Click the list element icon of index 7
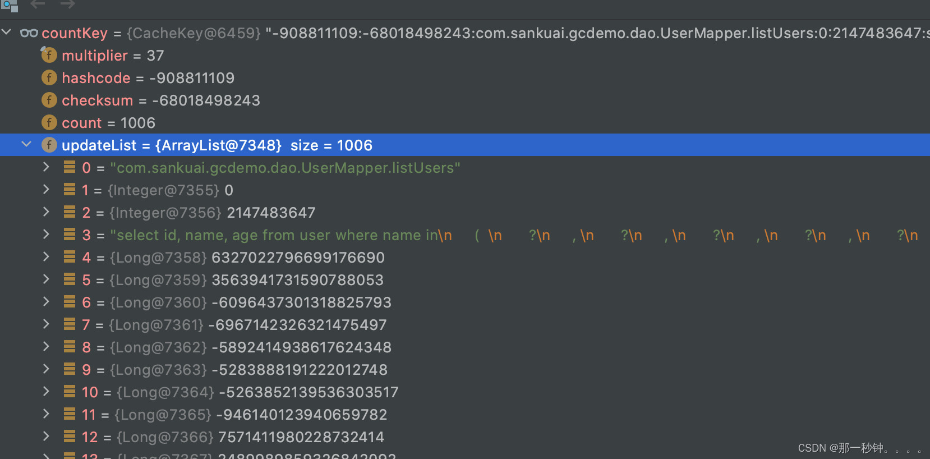 70,324
